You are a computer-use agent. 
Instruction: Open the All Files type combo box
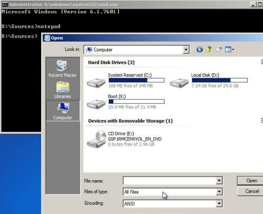click(173, 192)
